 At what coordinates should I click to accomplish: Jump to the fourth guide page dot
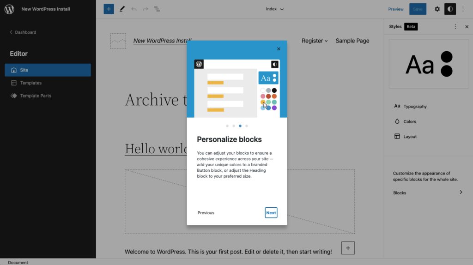pyautogui.click(x=247, y=126)
